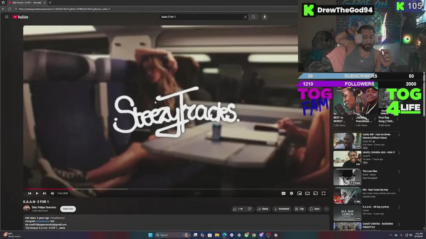Open options for The Lost Files
This screenshot has width=426, height=239.
coord(399,172)
